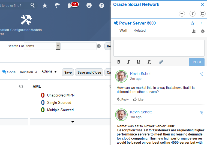
Task: Clear text formatting
Action: tap(149, 62)
